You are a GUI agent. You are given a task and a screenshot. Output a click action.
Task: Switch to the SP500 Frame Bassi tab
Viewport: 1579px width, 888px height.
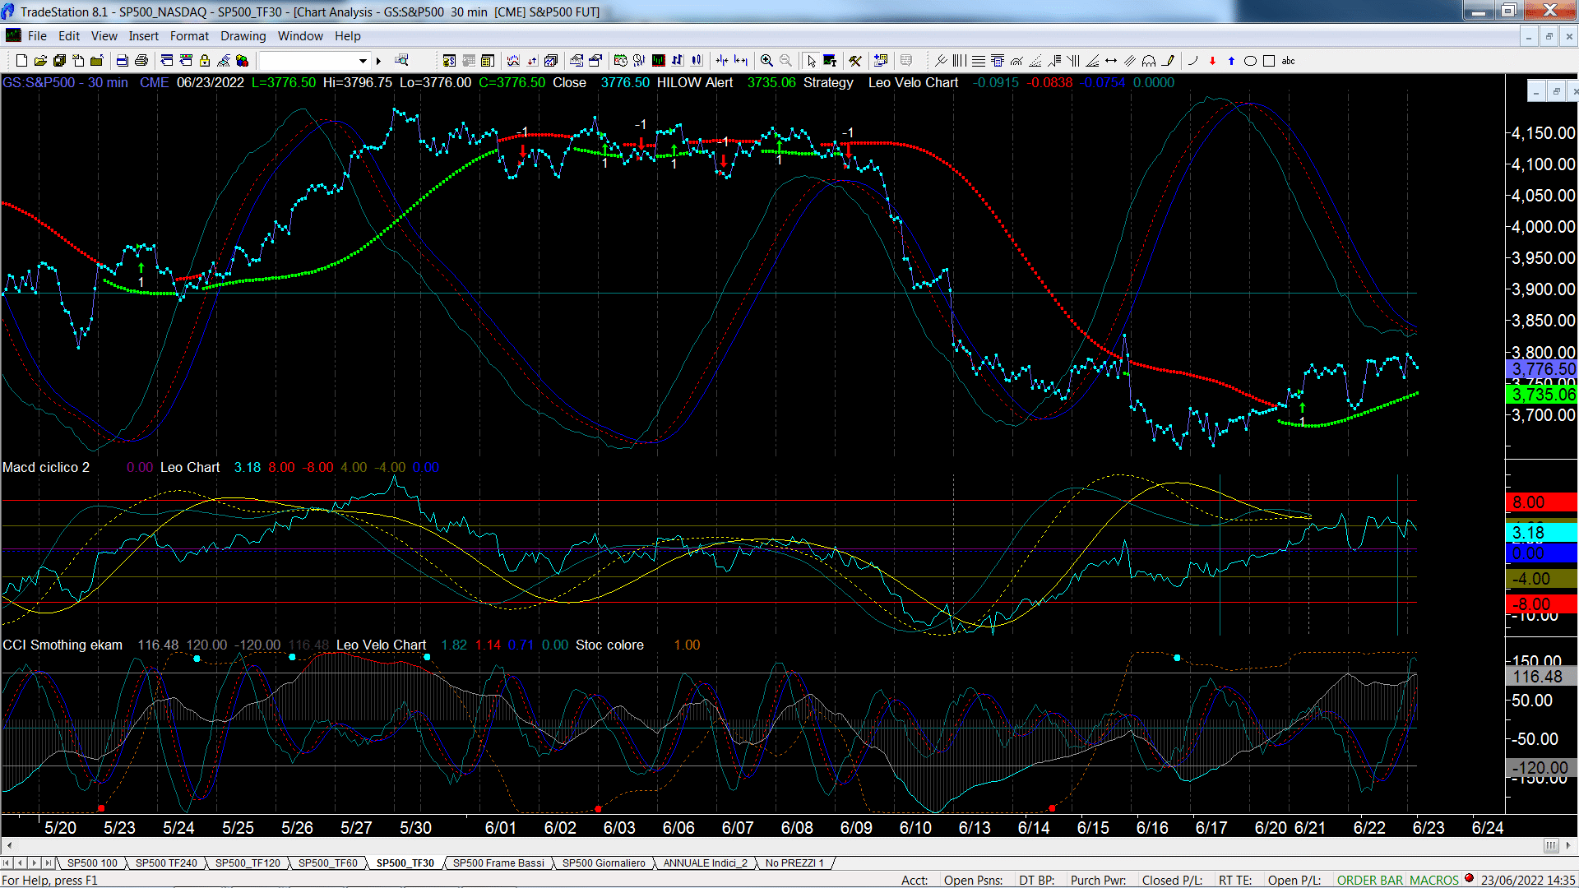tap(498, 863)
